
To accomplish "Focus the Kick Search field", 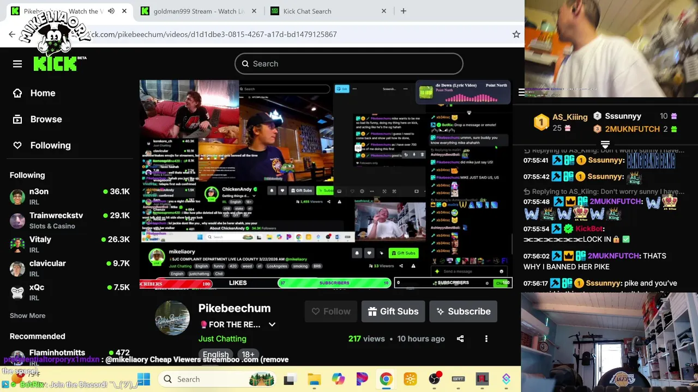I will [349, 64].
